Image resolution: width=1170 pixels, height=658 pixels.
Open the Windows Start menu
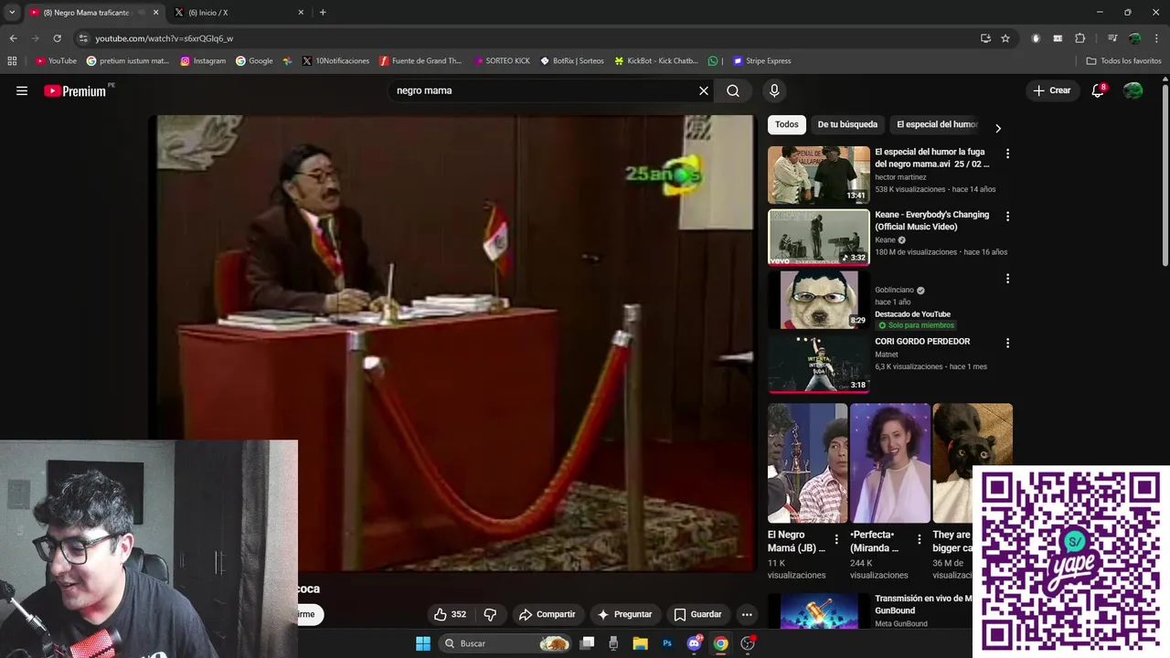click(x=423, y=643)
